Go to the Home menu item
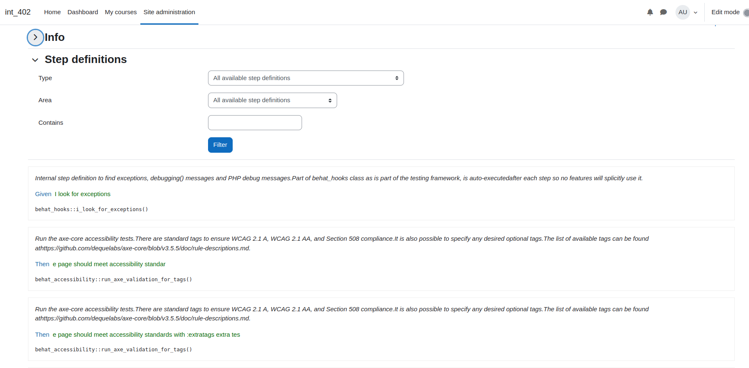Image resolution: width=749 pixels, height=368 pixels. pyautogui.click(x=52, y=12)
